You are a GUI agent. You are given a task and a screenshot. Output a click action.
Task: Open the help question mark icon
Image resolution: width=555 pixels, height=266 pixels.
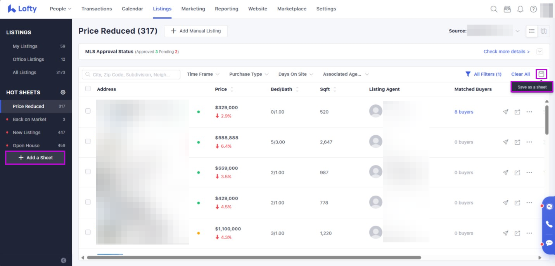533,9
